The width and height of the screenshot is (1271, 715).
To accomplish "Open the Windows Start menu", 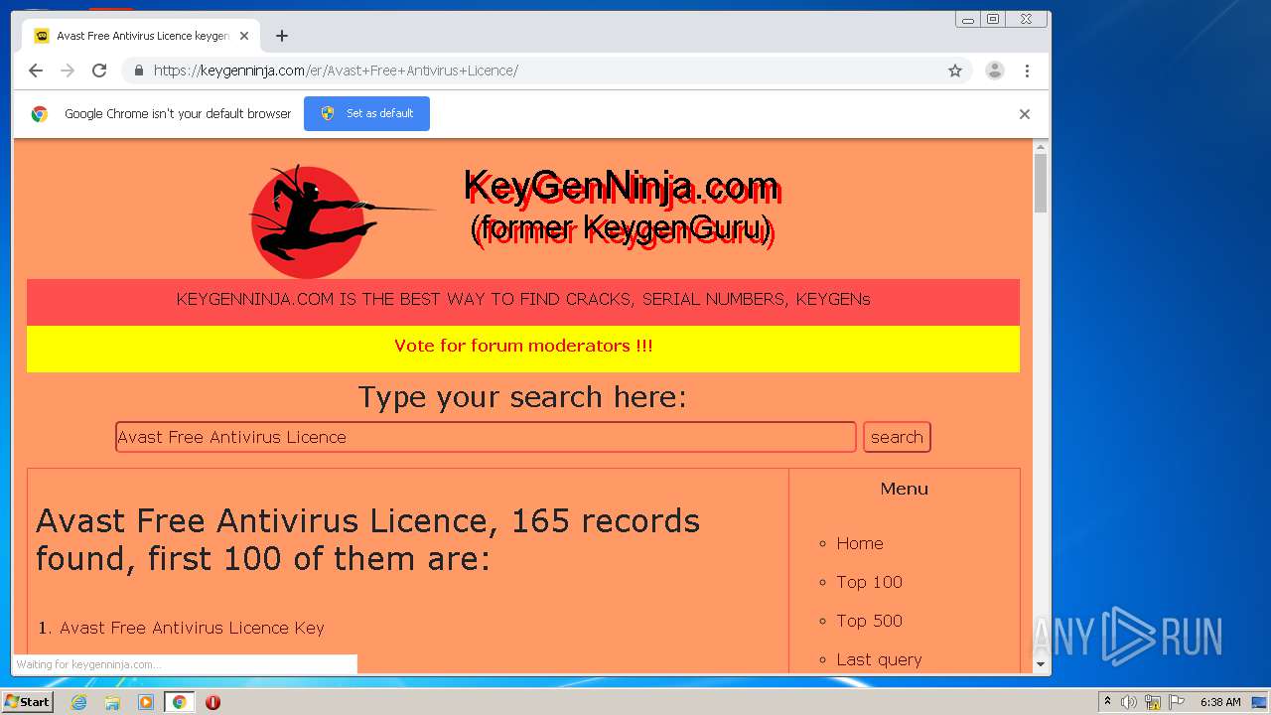I will [28, 702].
